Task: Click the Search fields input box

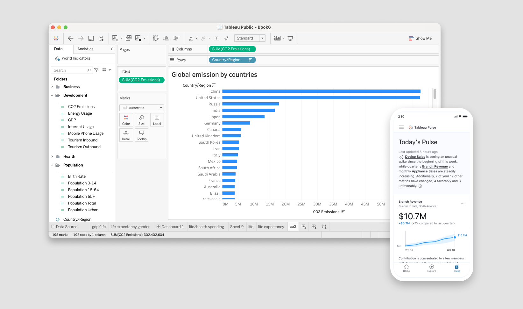Action: point(72,70)
